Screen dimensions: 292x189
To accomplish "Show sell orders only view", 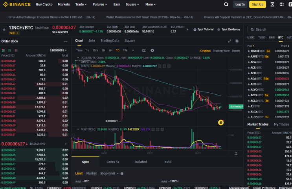I will (x=16, y=50).
